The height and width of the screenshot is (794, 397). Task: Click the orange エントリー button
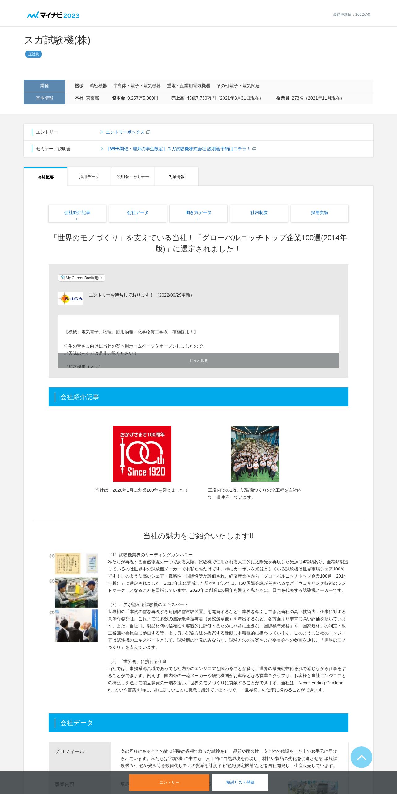pyautogui.click(x=169, y=782)
